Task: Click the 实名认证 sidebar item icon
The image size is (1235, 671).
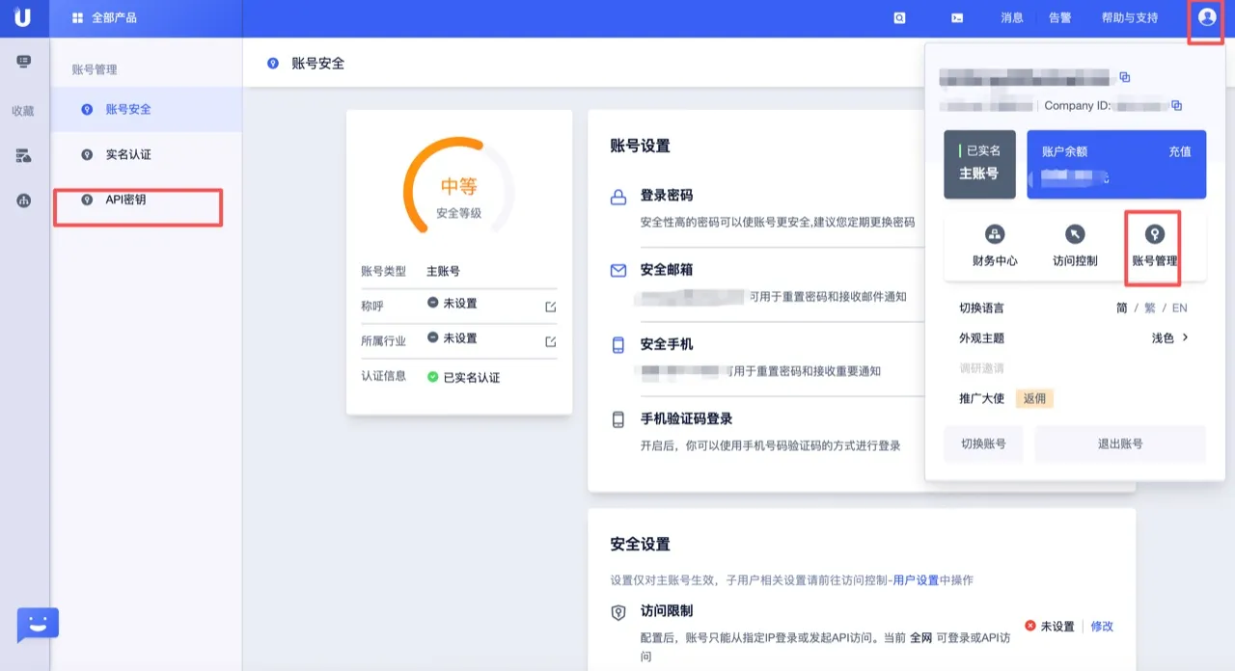Action: [x=88, y=154]
